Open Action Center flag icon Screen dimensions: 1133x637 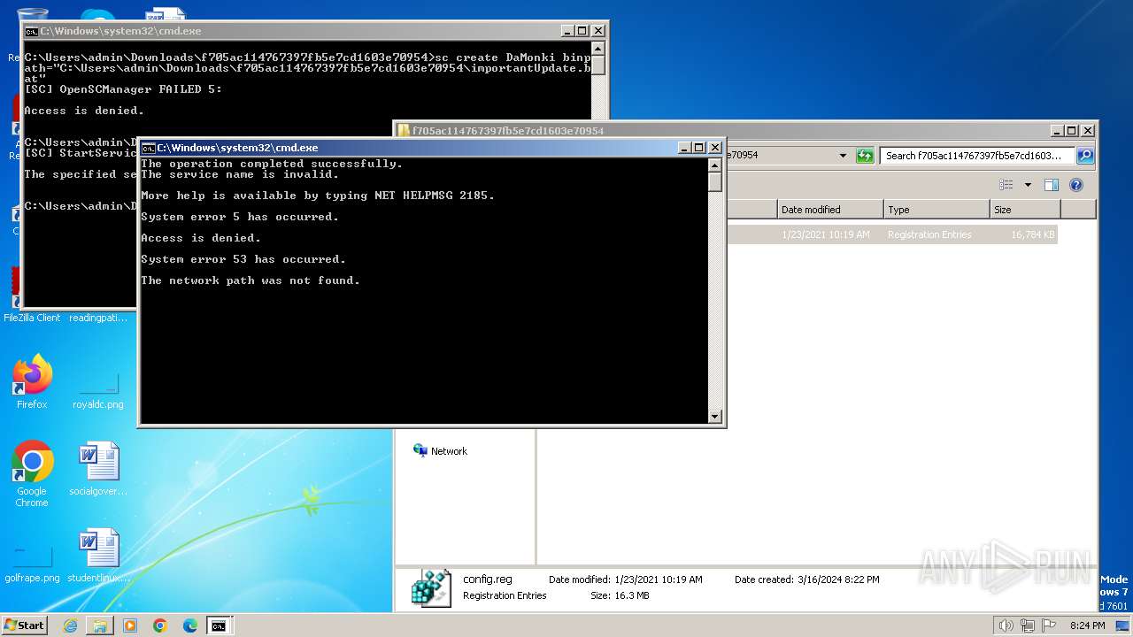[x=1047, y=625]
